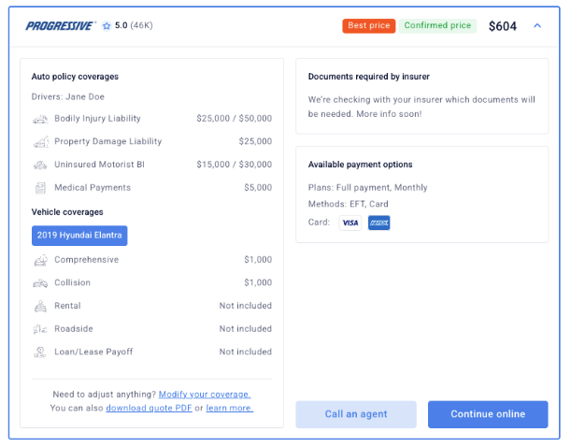
Task: Click the Rental coverage icon
Action: 40,306
